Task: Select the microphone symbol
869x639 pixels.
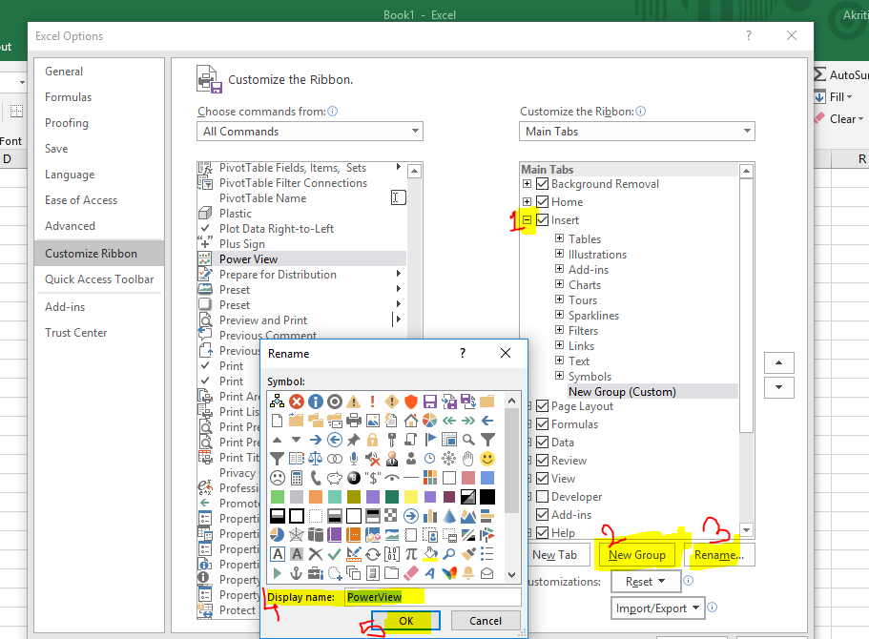Action: click(354, 459)
